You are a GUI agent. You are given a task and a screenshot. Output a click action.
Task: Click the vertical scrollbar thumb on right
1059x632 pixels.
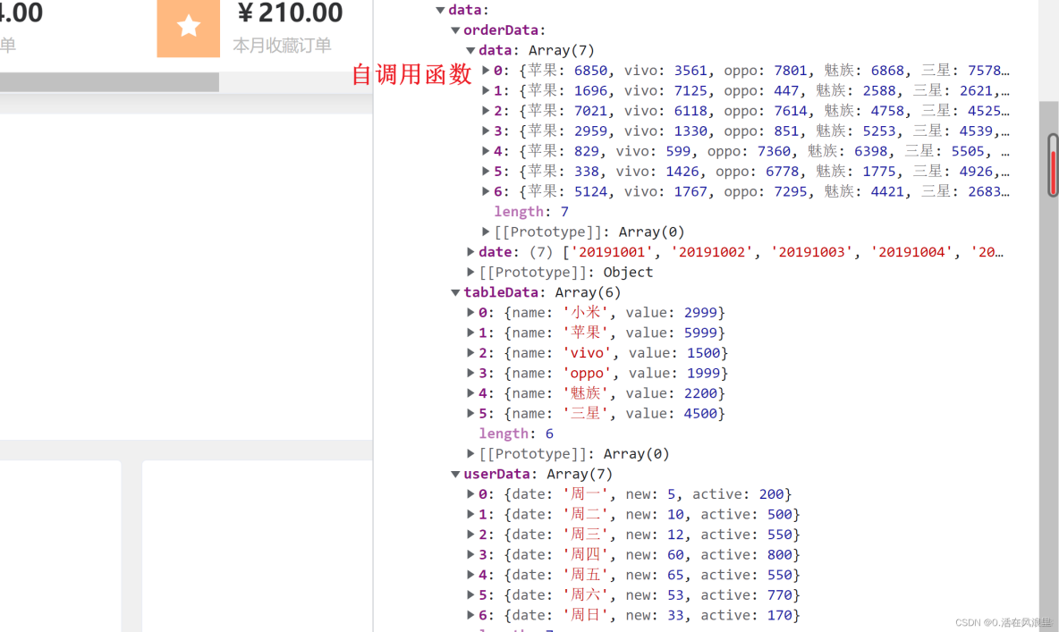pos(1053,165)
